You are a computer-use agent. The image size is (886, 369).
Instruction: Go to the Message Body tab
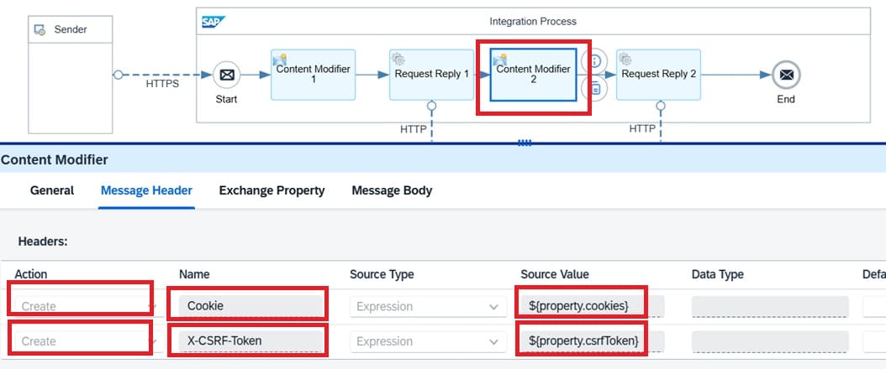tap(392, 190)
